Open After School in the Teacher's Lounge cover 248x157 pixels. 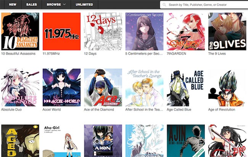point(144,87)
